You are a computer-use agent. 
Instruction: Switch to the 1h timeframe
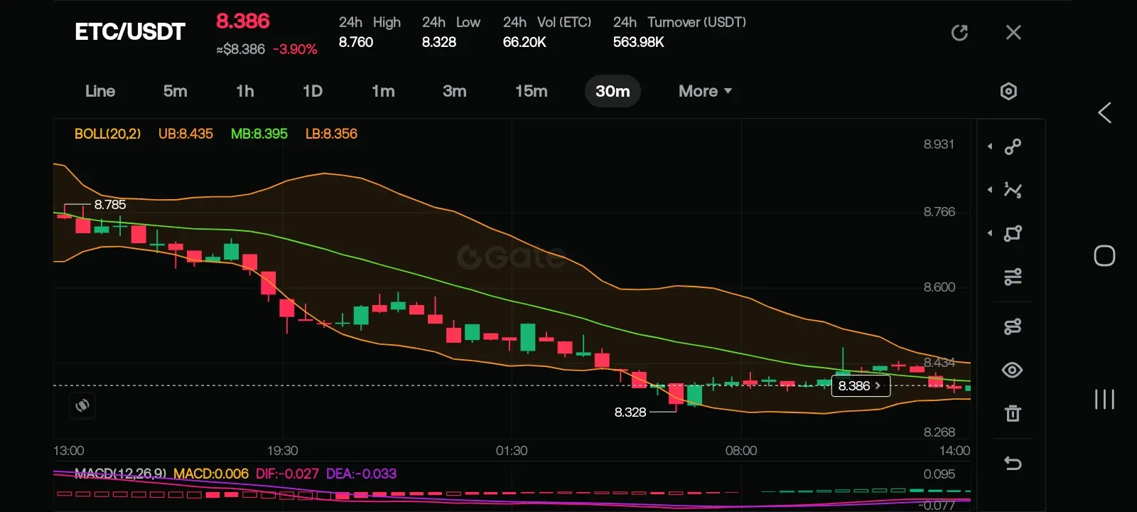[x=245, y=91]
